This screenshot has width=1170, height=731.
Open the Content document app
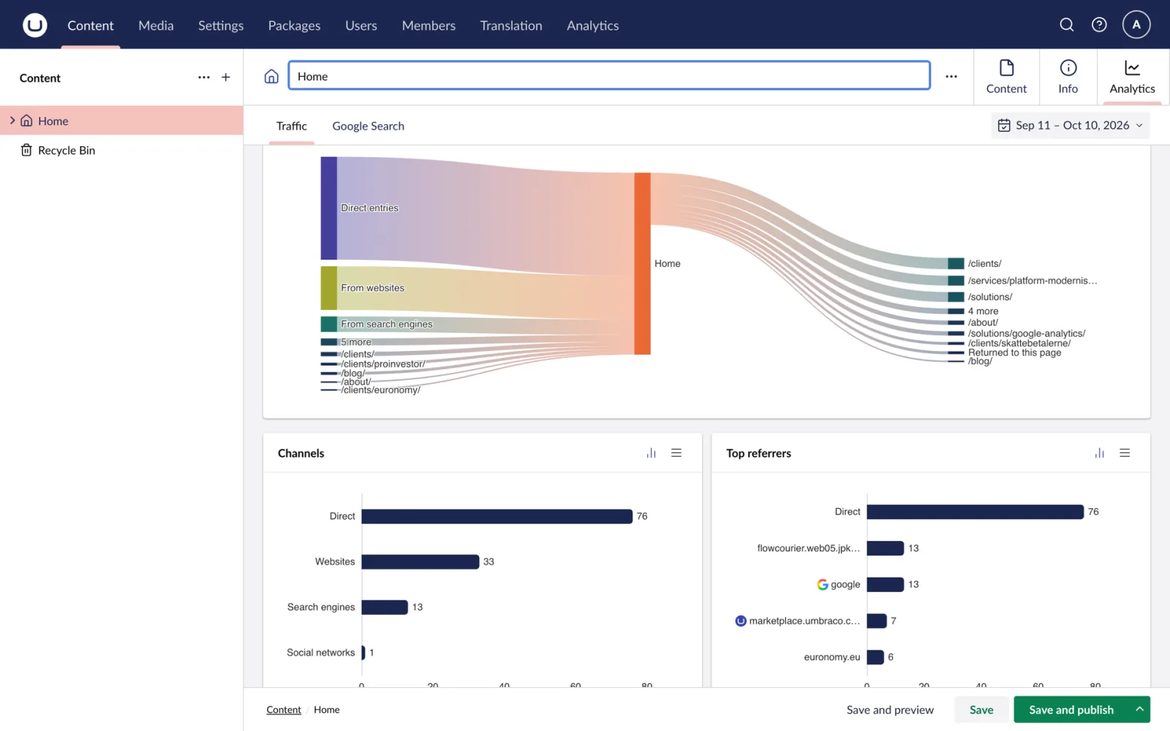[1006, 77]
